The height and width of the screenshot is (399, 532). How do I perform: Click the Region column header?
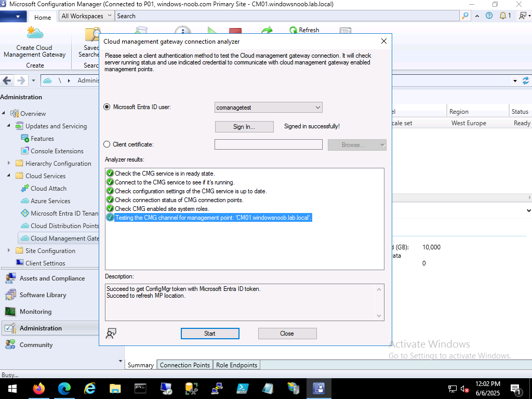coord(477,112)
